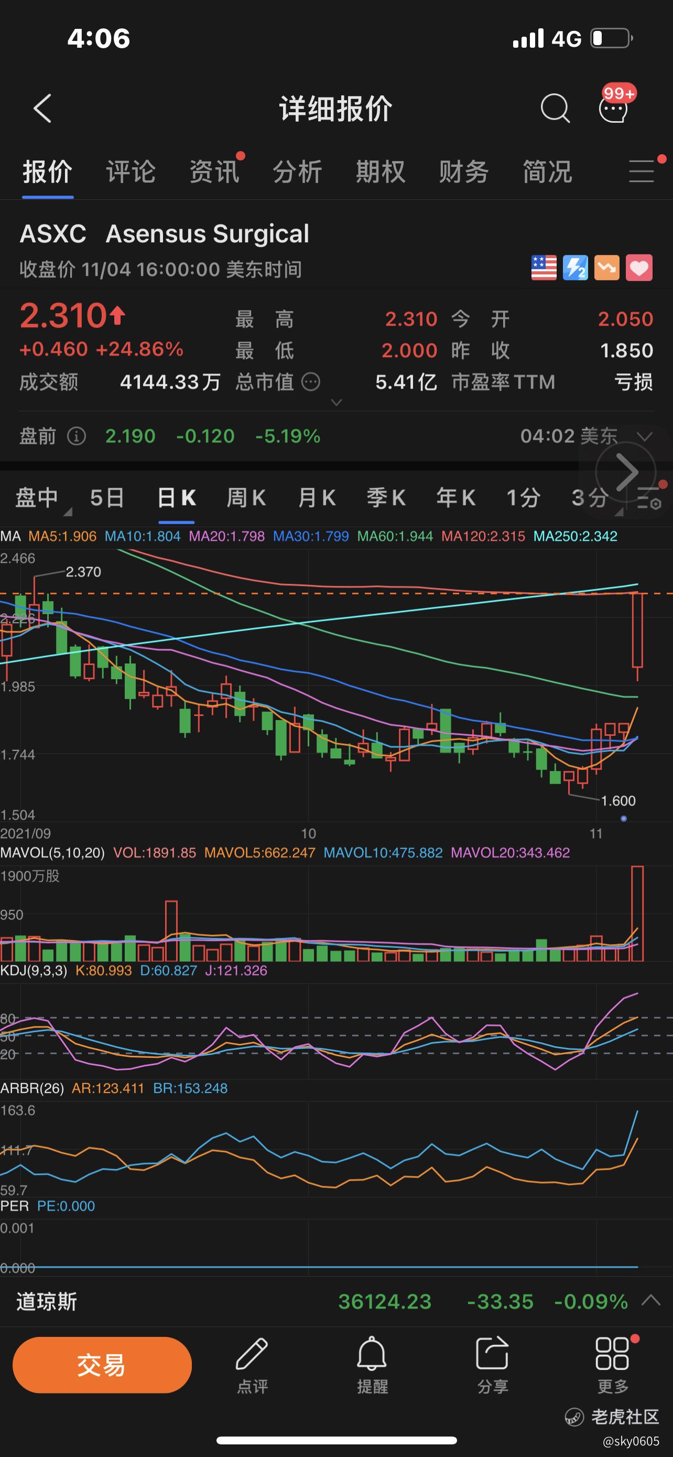673x1457 pixels.
Task: Tap the 1.600 low price marker
Action: pos(618,801)
